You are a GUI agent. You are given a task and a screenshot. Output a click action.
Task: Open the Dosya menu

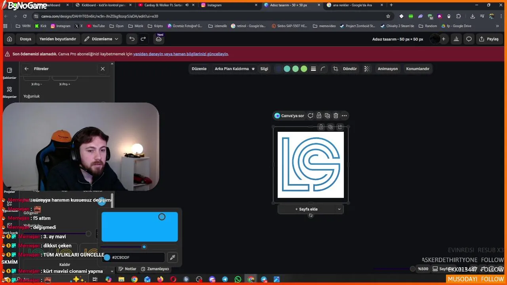point(26,39)
